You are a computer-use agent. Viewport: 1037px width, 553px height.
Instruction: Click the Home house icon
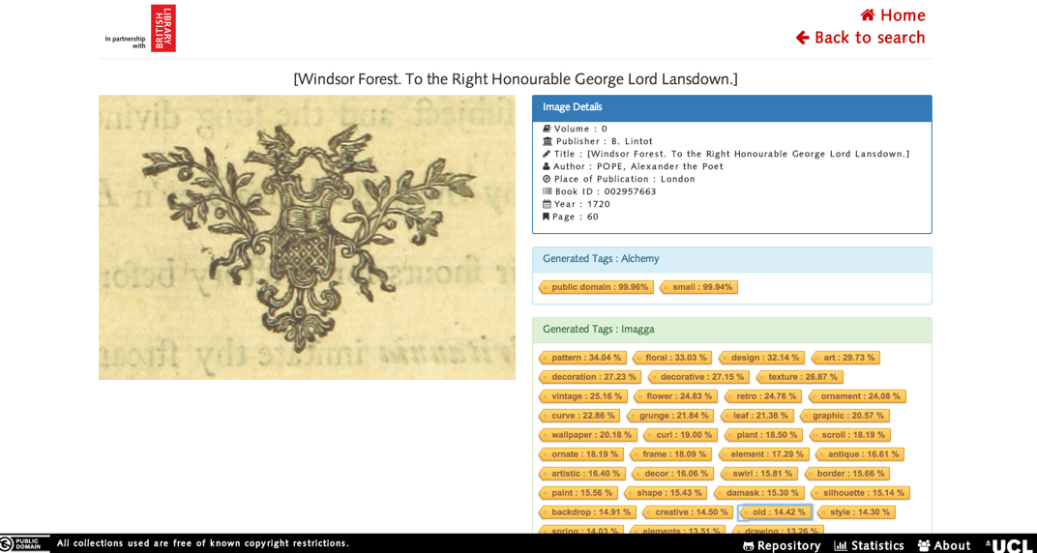(868, 15)
